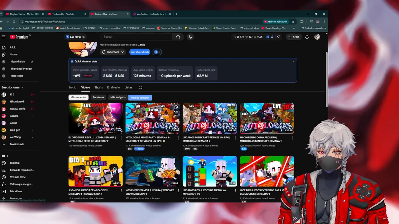The image size is (399, 224).
Task: Open options for JUGAMOS LOS JUEGOS DE TIKTOK video
Action: (x=235, y=191)
